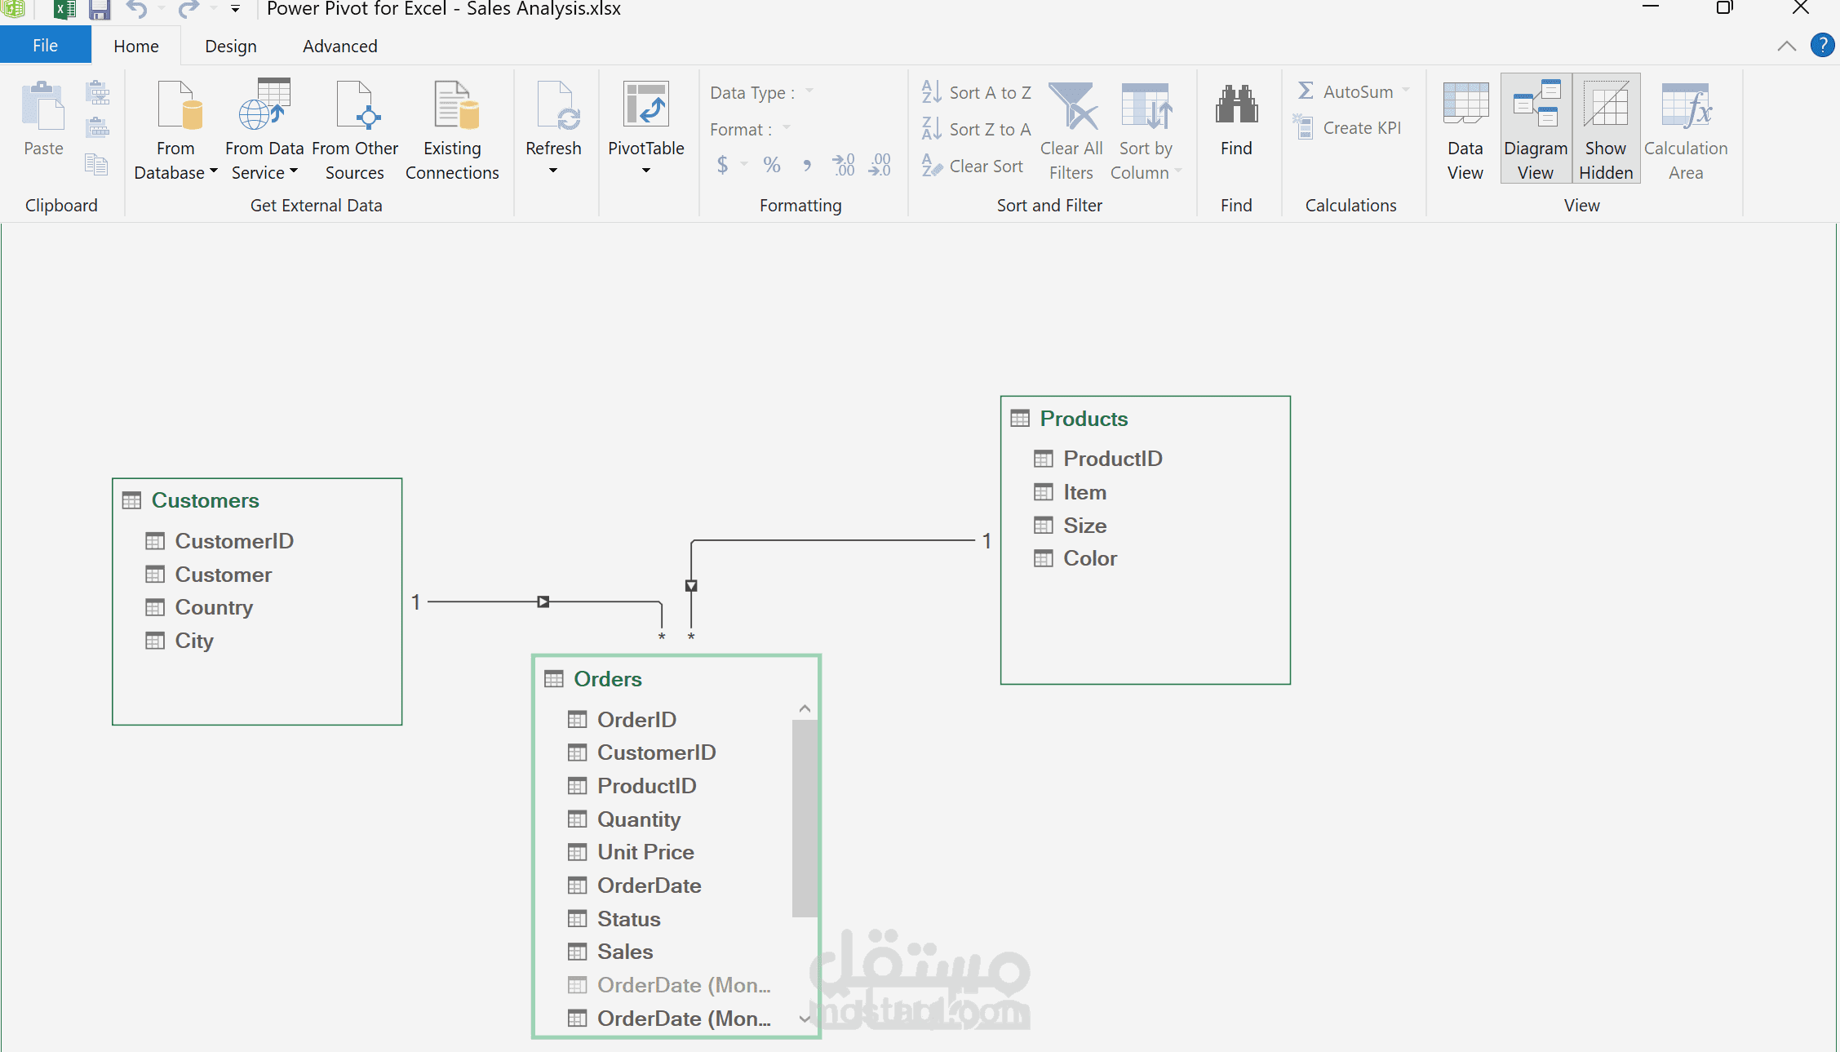Viewport: 1840px width, 1052px height.
Task: Click the From Database icon
Action: tap(179, 106)
